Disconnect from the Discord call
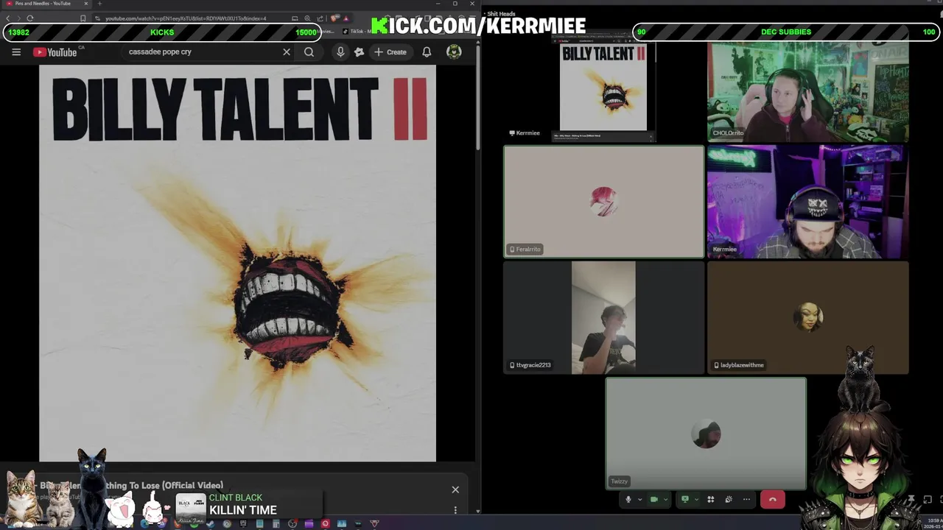943x530 pixels. 772,499
